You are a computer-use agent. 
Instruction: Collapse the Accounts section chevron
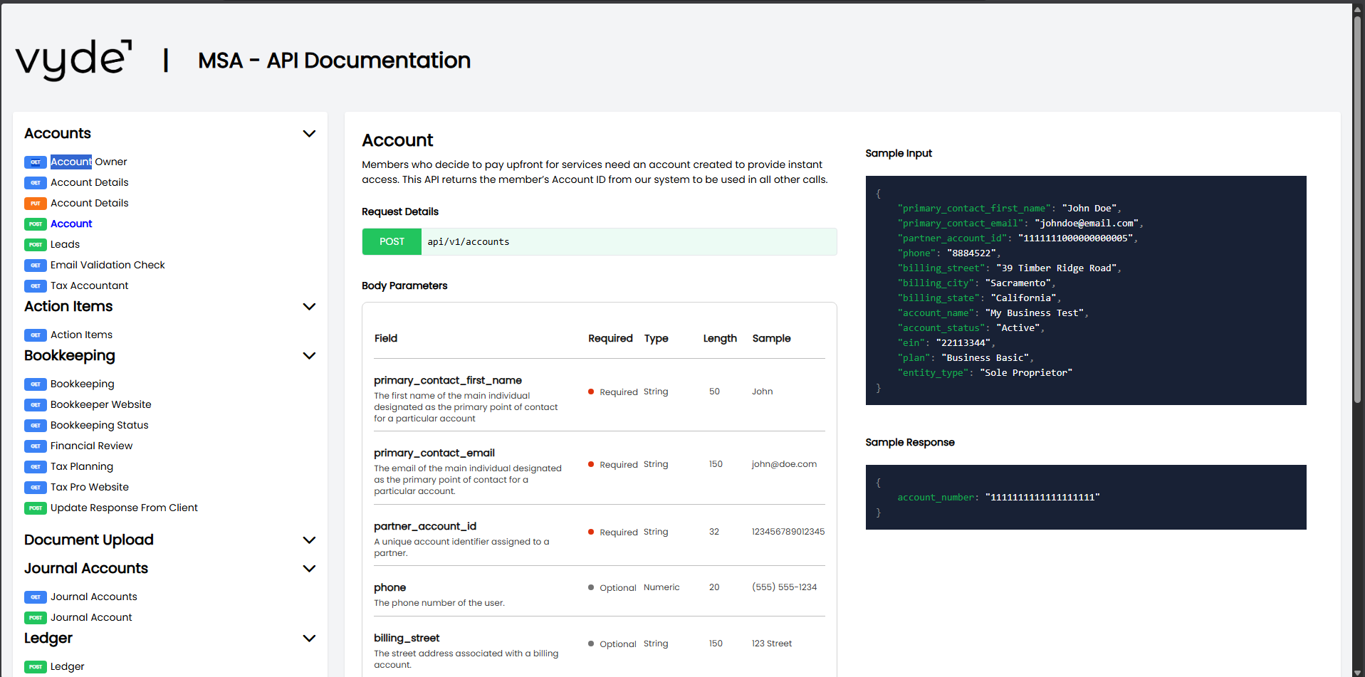click(x=309, y=134)
